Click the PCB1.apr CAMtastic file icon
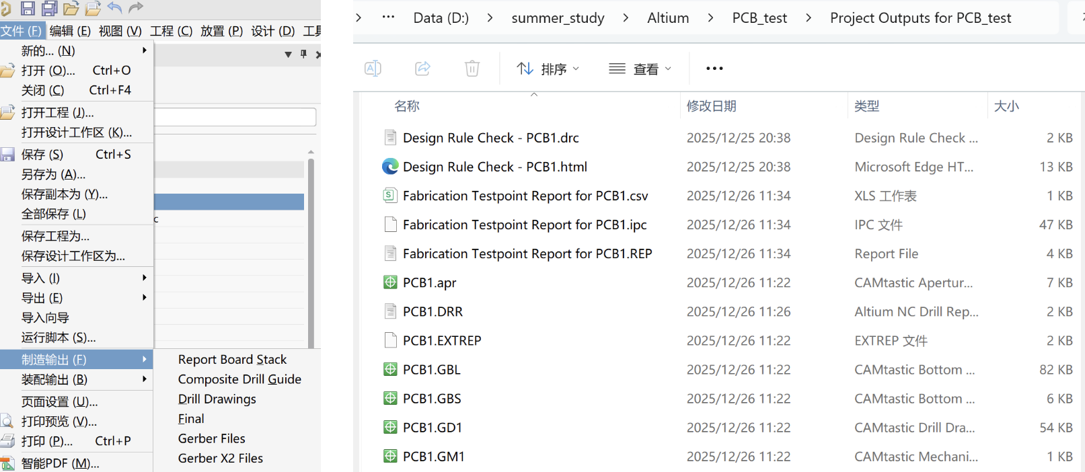Image resolution: width=1085 pixels, height=472 pixels. click(390, 282)
